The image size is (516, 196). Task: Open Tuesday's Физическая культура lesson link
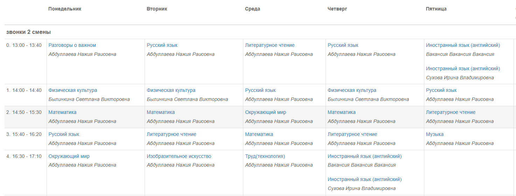(x=171, y=90)
